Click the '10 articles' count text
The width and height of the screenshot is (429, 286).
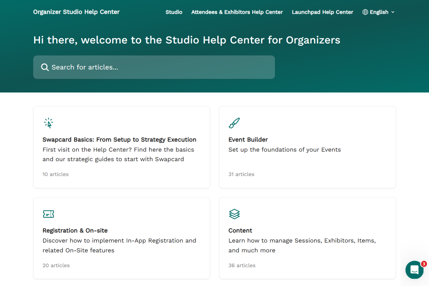56,174
